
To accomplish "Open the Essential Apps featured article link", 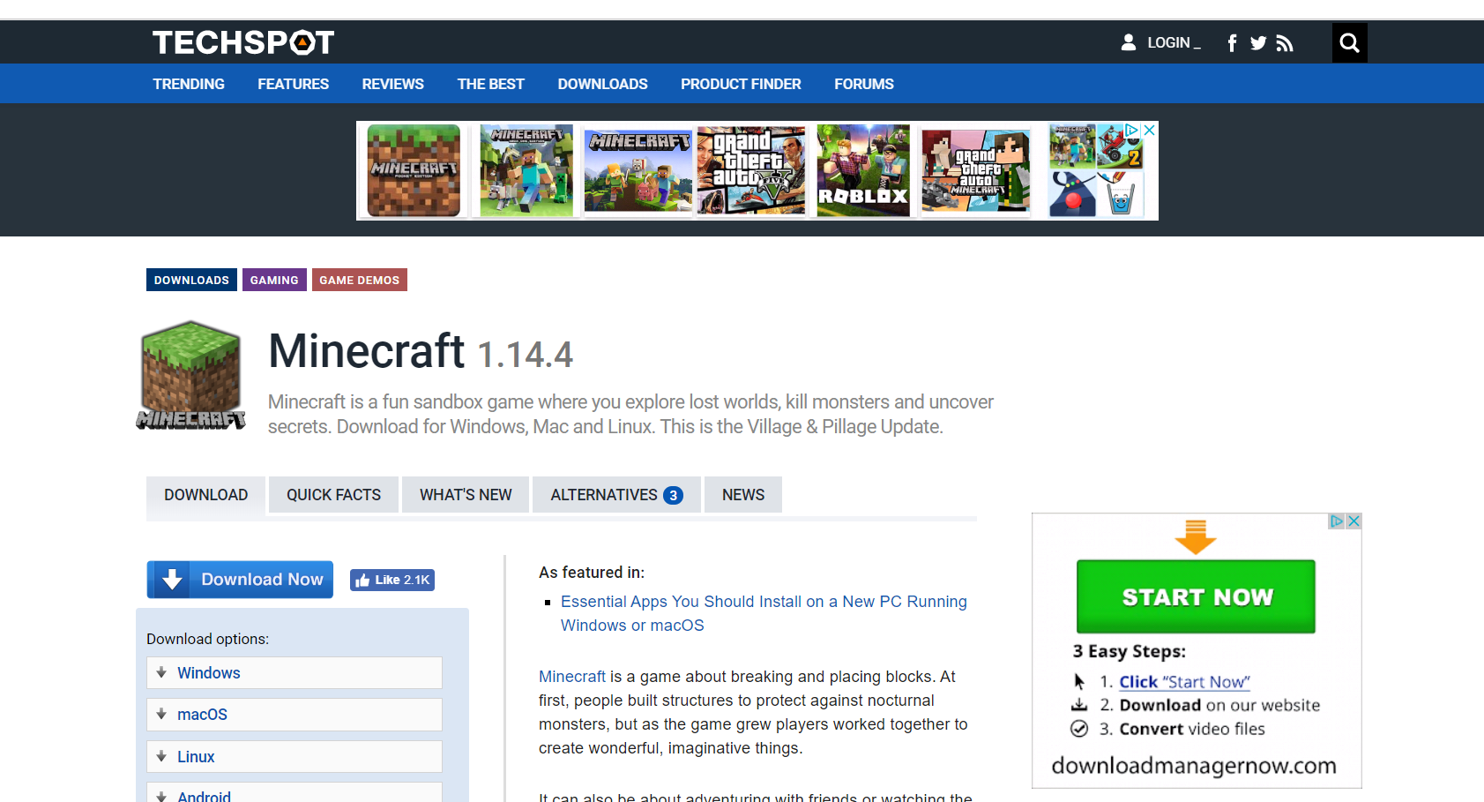I will tap(764, 613).
